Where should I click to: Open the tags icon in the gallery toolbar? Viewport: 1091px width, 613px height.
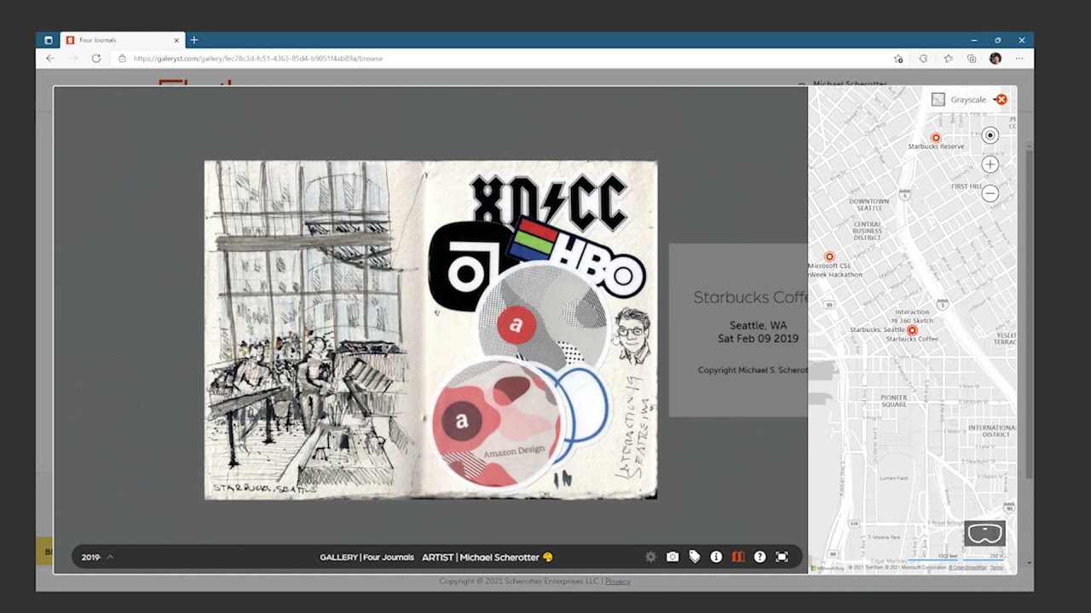pos(695,557)
